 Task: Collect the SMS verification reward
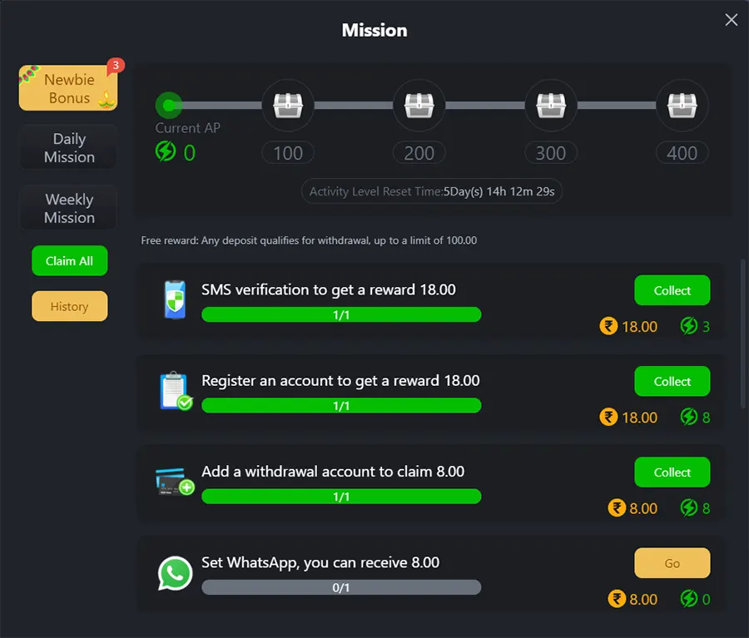[672, 290]
